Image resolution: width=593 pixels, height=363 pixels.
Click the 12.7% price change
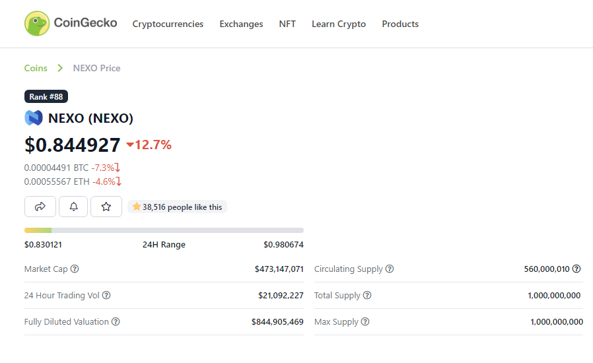[x=153, y=145]
